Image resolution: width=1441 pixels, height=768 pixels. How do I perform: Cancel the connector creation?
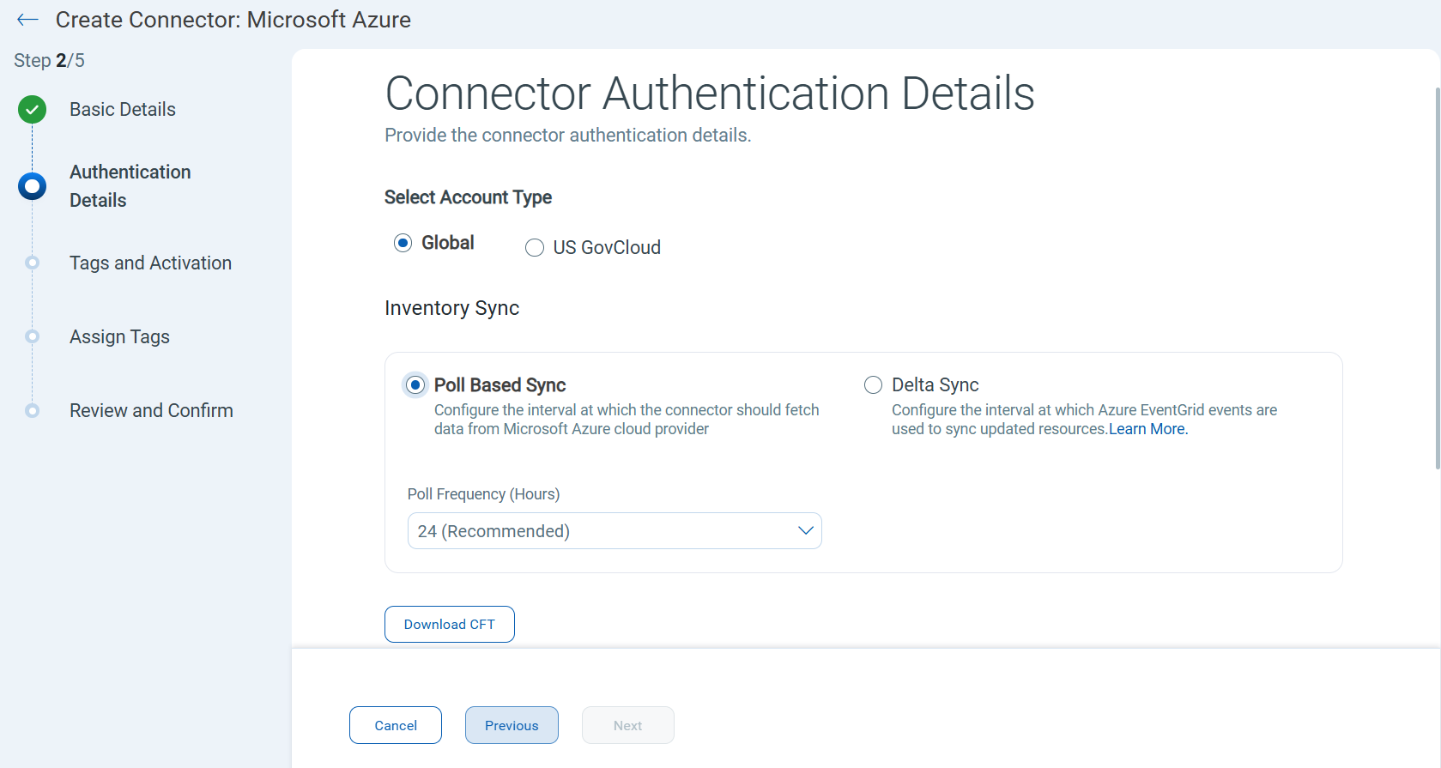pos(396,726)
